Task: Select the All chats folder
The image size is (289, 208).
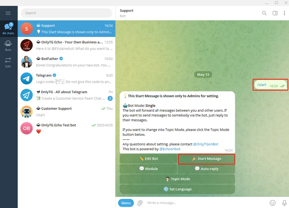Action: 8,29
